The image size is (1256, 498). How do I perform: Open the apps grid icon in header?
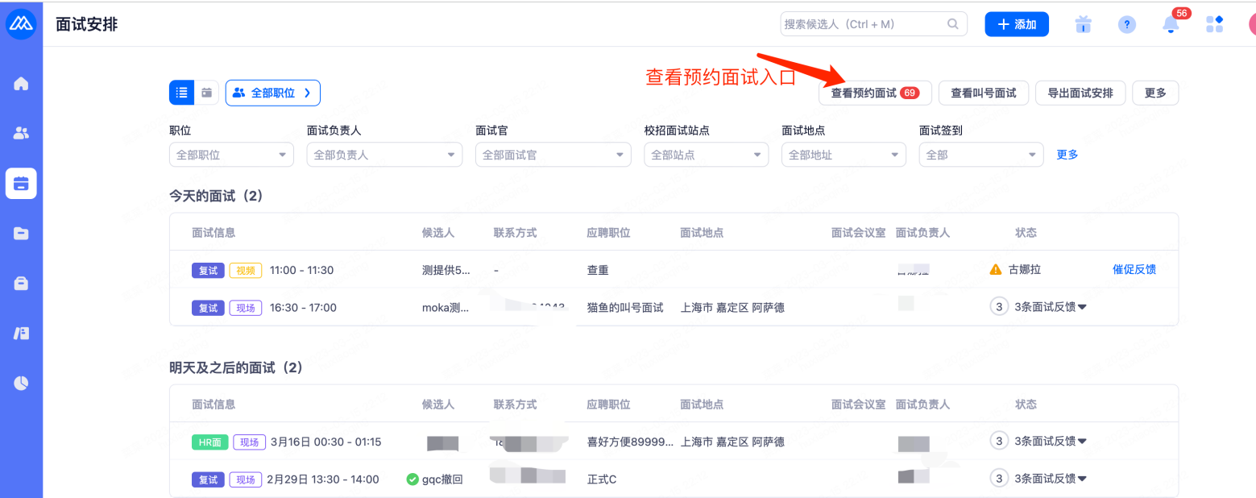click(1214, 24)
